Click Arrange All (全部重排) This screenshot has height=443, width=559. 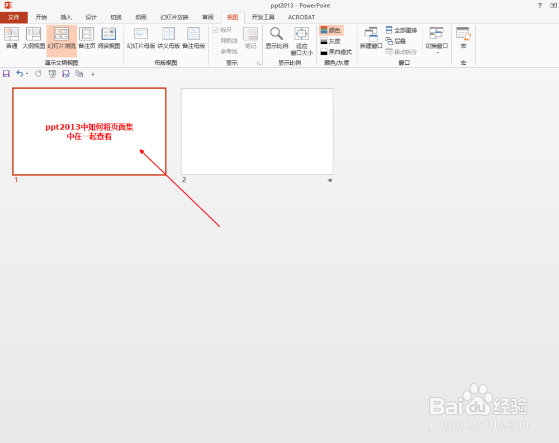pos(401,30)
